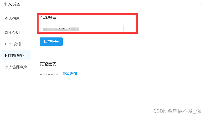Open the 个人信息 section
The height and width of the screenshot is (116, 205).
click(x=12, y=19)
